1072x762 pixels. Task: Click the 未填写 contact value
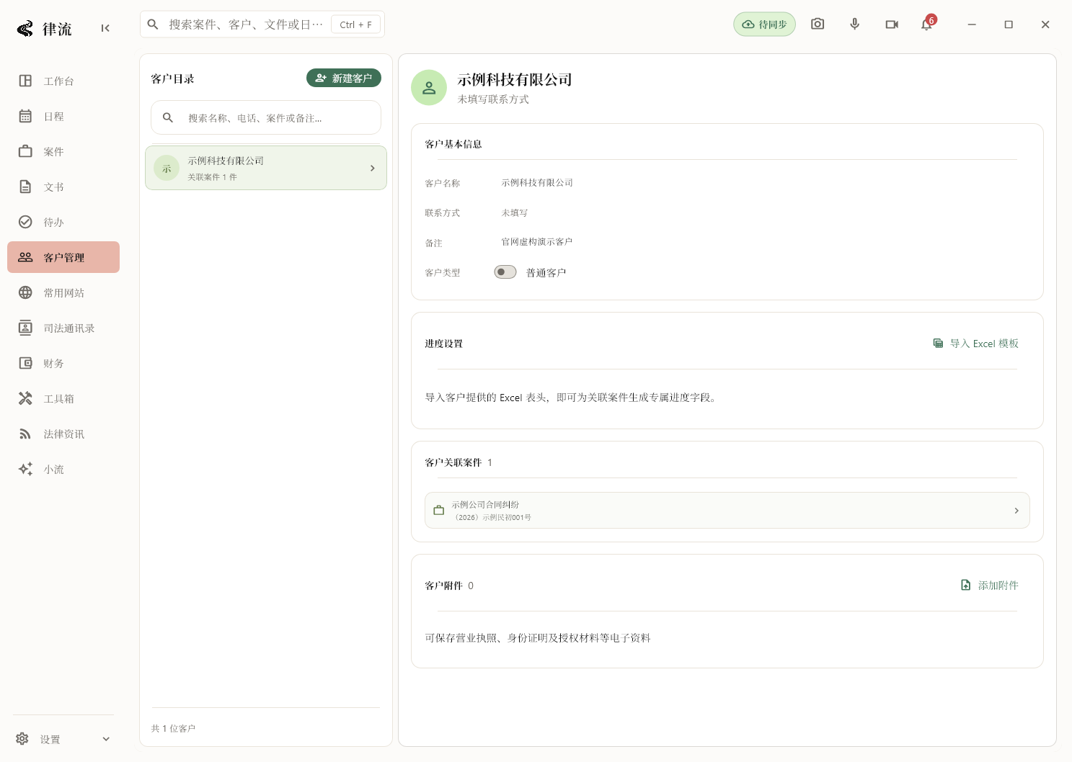515,213
